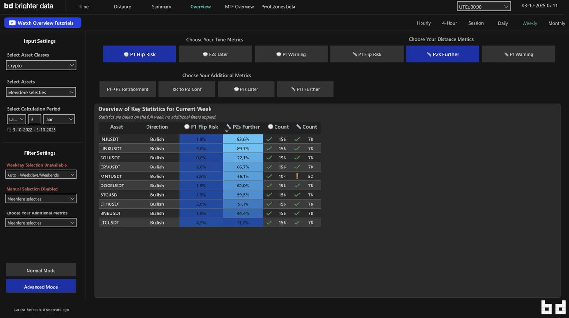Select the Session timeframe

coord(476,23)
